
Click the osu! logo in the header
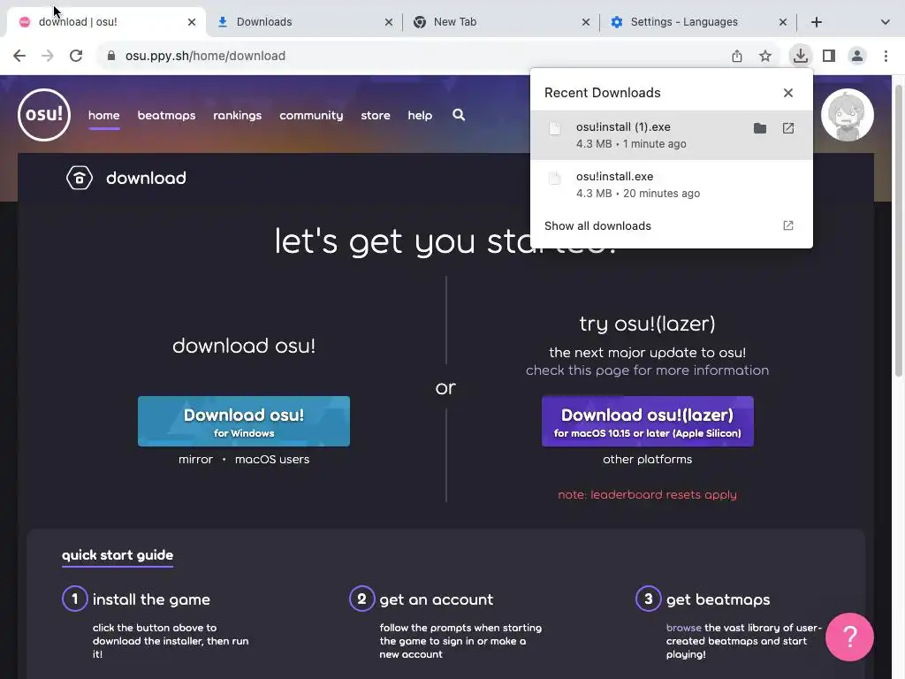(44, 115)
